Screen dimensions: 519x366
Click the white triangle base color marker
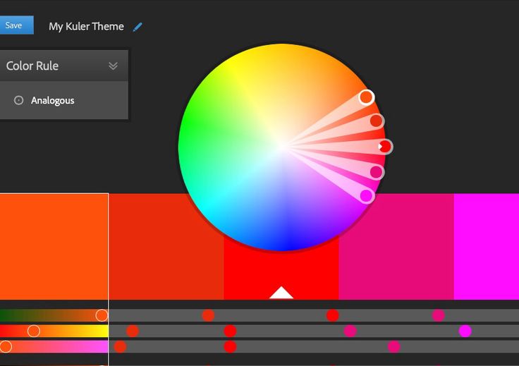pyautogui.click(x=281, y=293)
